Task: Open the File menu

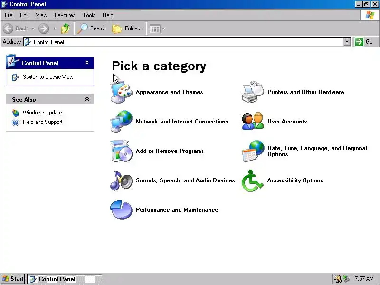Action: 9,15
